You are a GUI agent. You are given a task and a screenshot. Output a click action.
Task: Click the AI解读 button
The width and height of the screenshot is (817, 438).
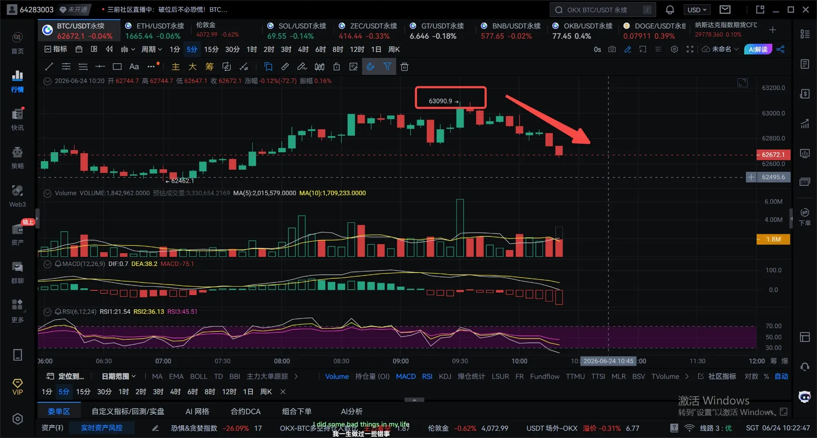758,49
